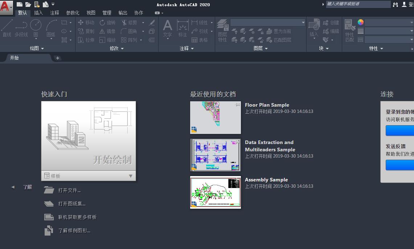The image size is (414, 249).
Task: Expand the Draw (绘图) panel
Action: pos(37,48)
